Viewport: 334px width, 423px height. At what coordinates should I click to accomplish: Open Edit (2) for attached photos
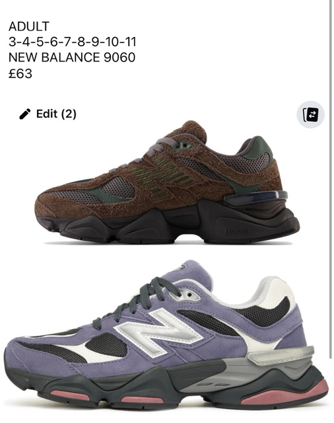coord(48,114)
